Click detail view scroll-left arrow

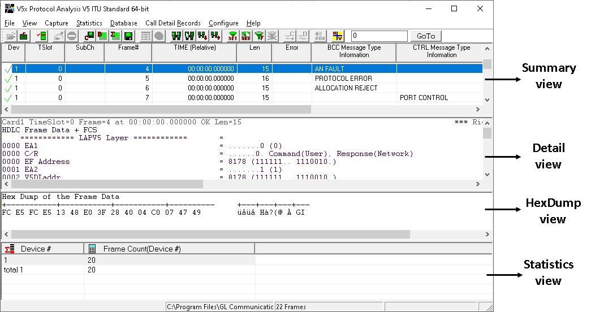coord(6,184)
